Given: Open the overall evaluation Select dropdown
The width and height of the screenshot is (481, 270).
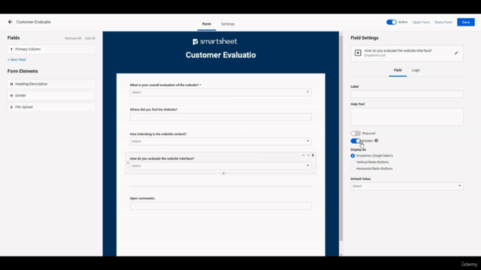Looking at the screenshot, I should point(220,92).
